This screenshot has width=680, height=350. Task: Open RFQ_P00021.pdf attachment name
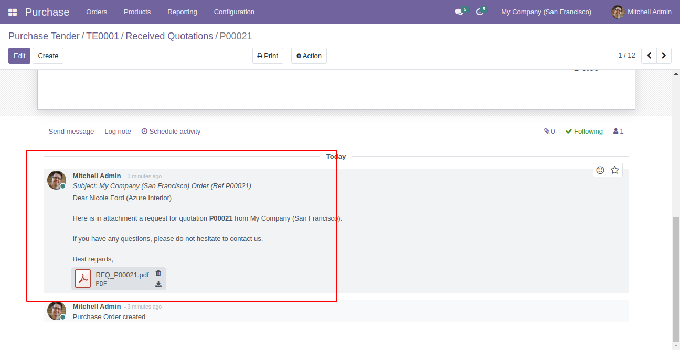pos(122,275)
